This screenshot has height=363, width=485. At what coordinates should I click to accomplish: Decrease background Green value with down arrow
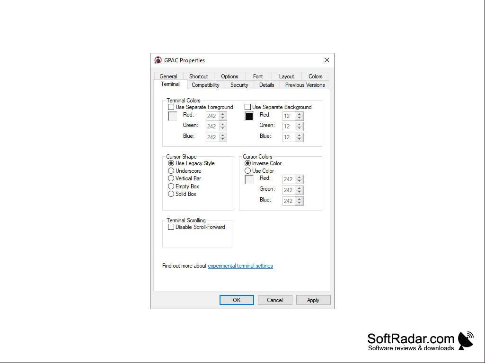click(x=300, y=129)
